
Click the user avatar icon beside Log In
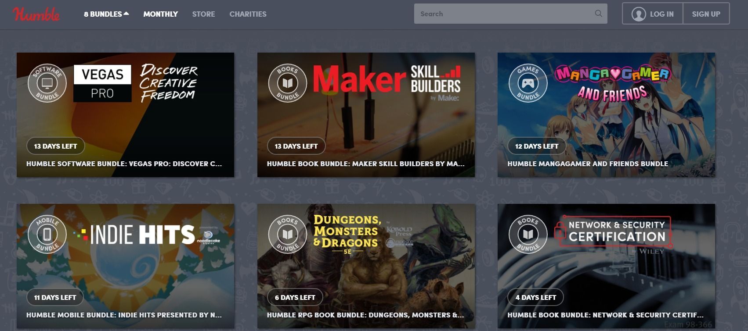pos(638,14)
